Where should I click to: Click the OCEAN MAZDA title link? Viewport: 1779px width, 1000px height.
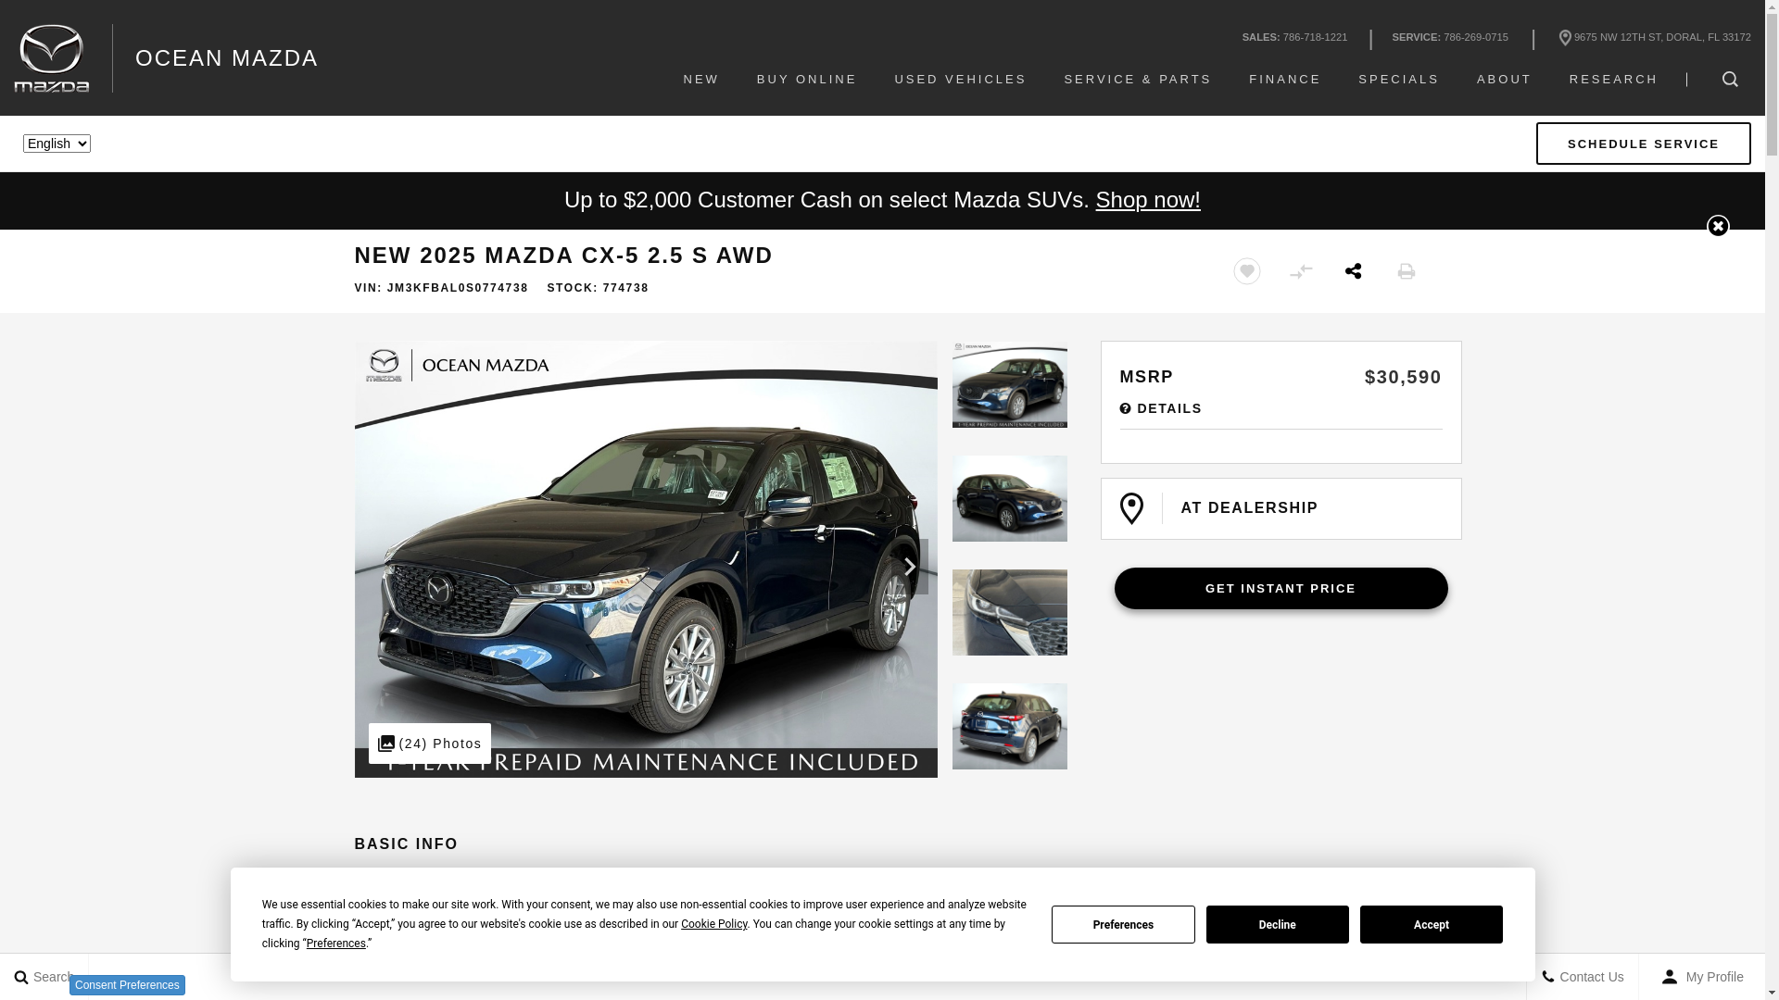coord(227,58)
